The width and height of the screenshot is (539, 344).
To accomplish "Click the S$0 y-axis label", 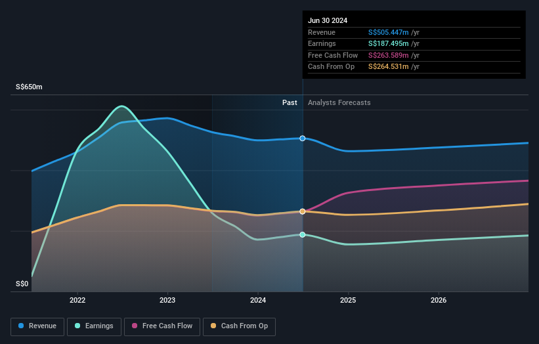I will (22, 284).
